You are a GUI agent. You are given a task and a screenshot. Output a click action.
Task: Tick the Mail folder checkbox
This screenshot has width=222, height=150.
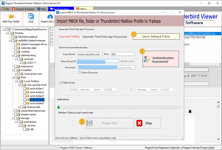[16, 77]
